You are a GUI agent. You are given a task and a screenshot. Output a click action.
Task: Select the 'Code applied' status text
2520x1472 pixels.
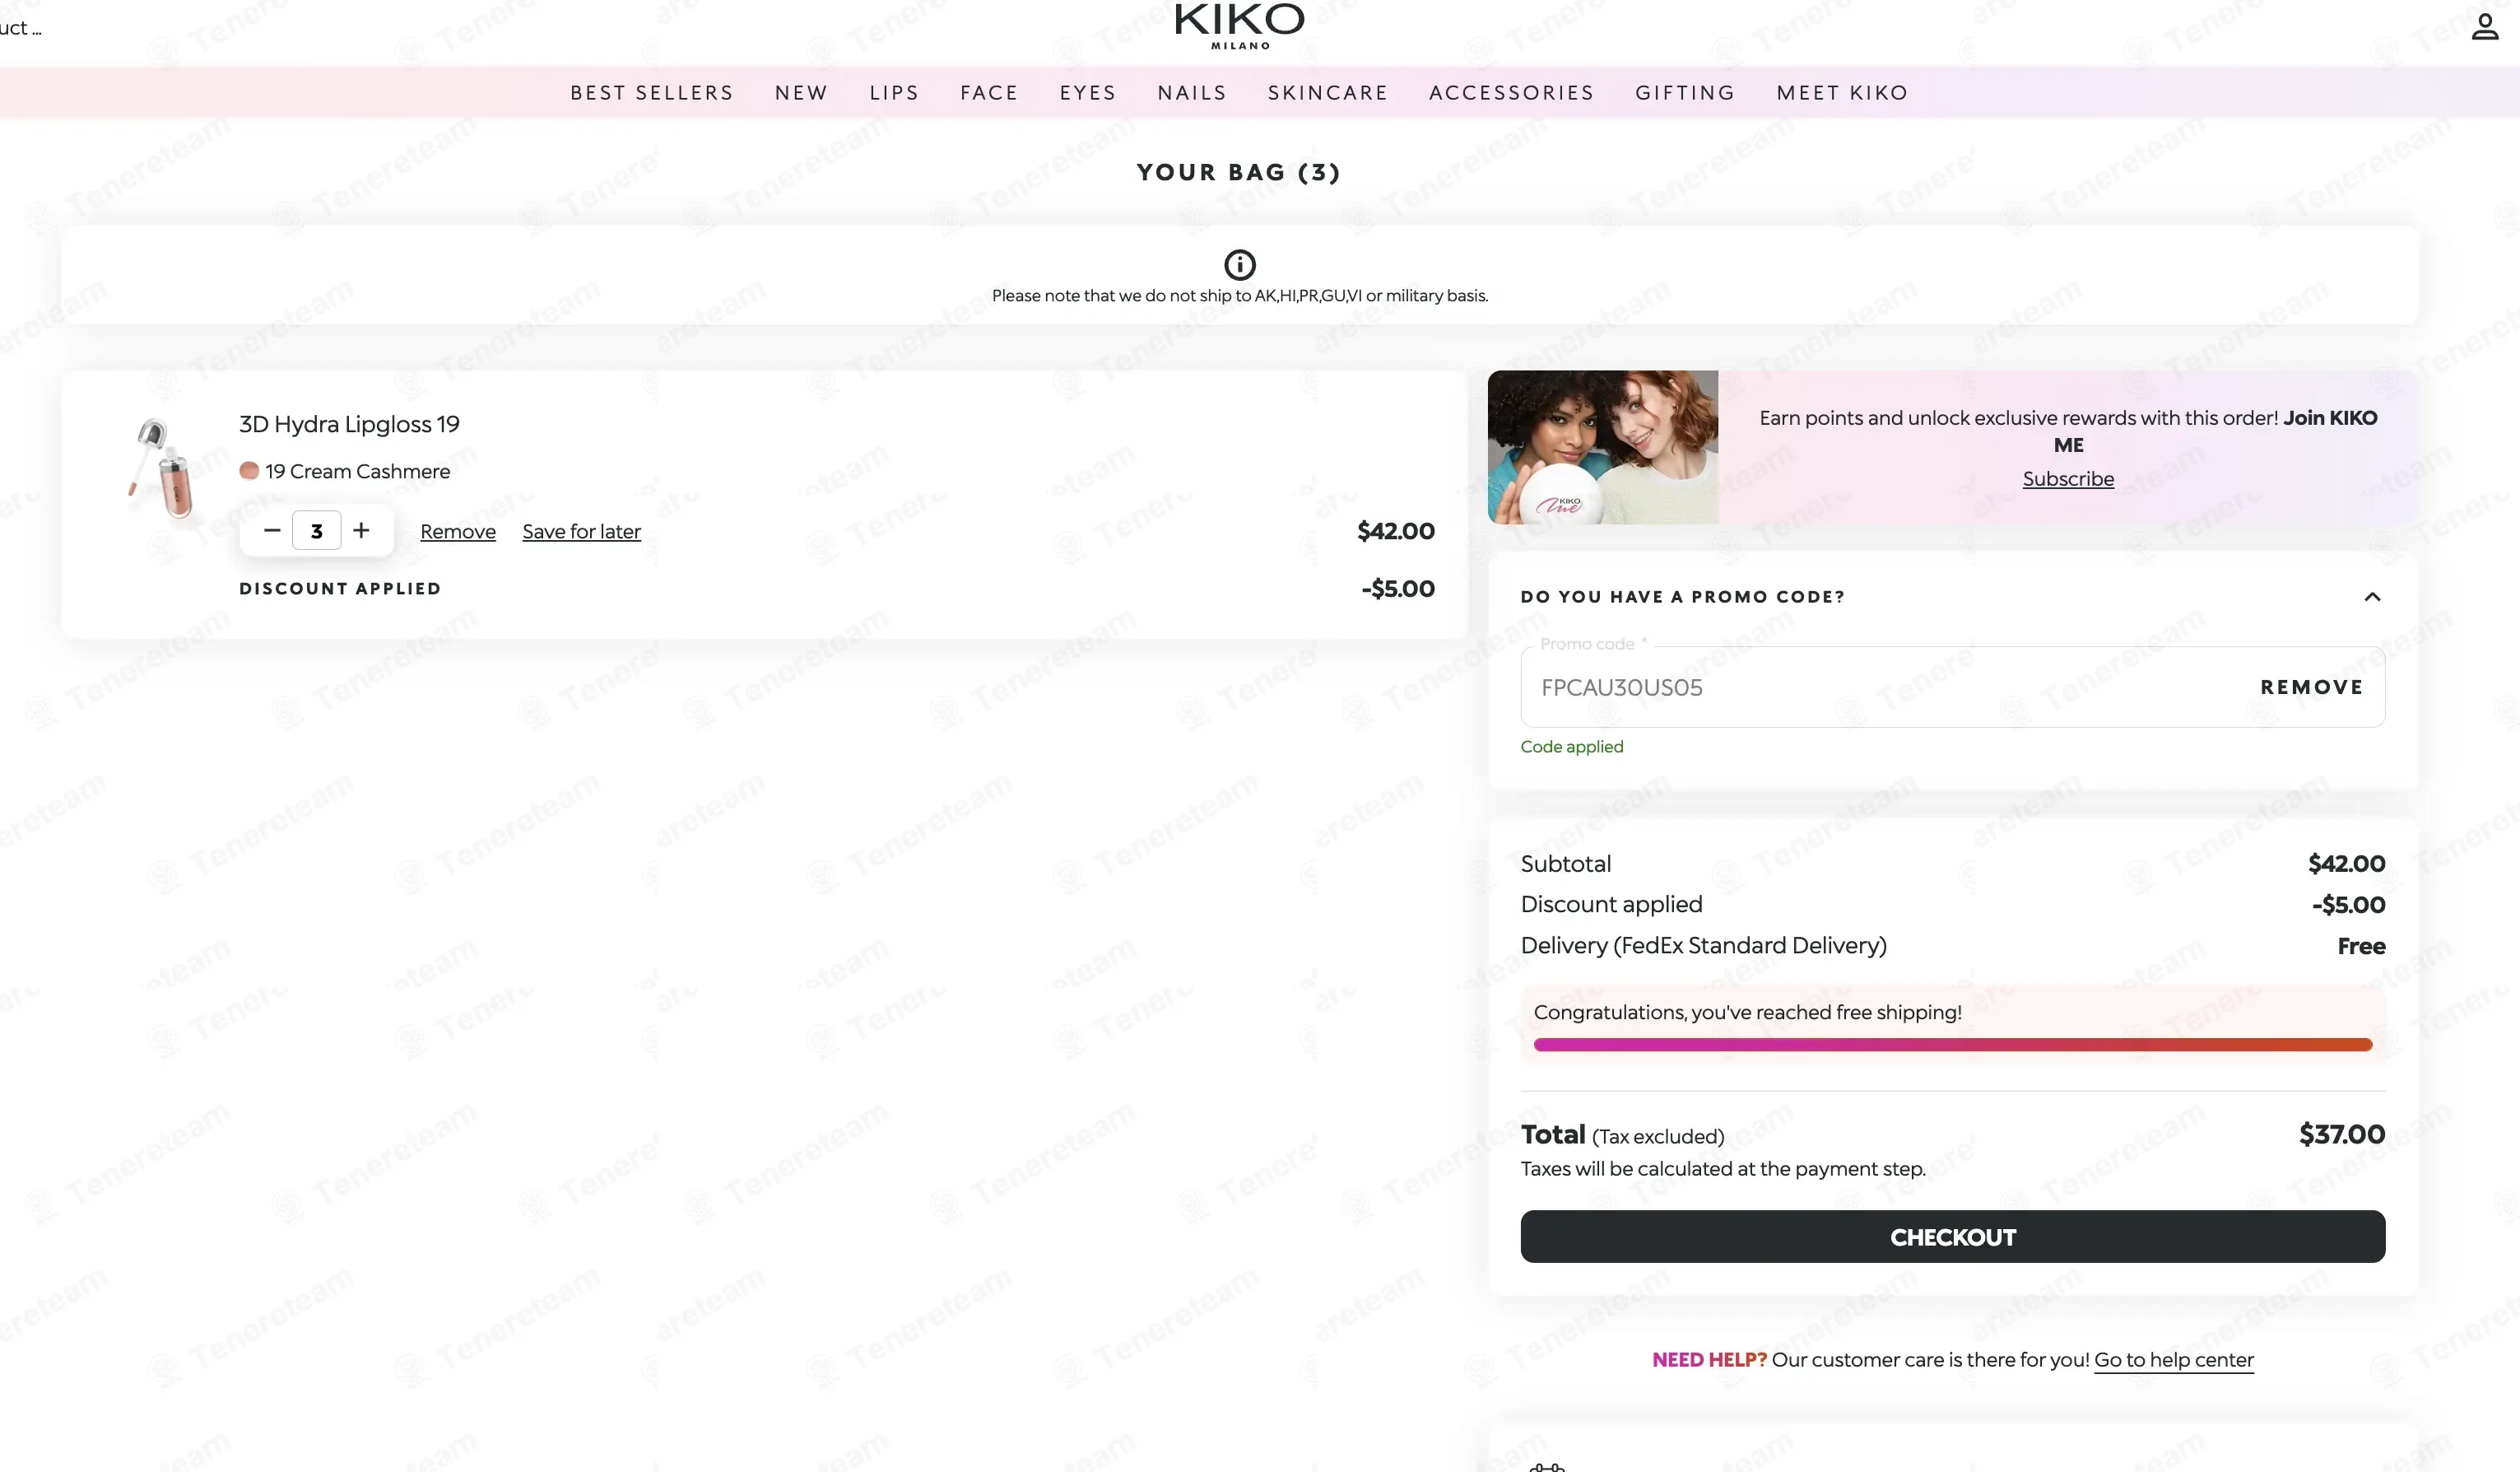[x=1571, y=747]
